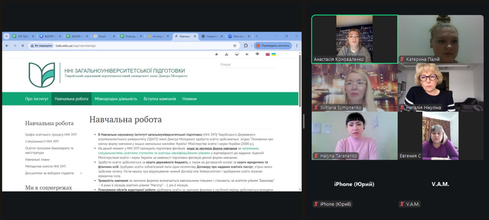
Task: Switch the site language with the UK flag
Action: pyautogui.click(x=268, y=54)
